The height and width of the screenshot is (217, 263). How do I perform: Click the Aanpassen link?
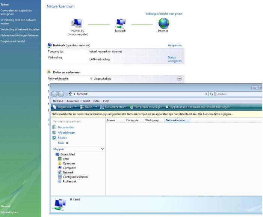[x=175, y=45]
